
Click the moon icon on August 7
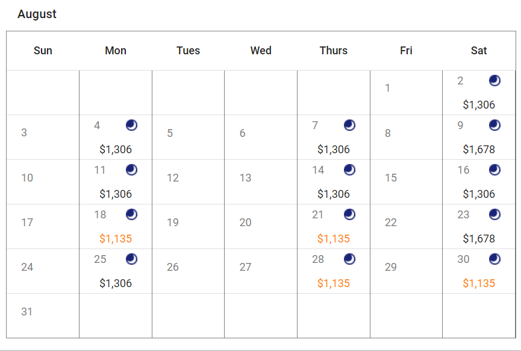tap(349, 125)
